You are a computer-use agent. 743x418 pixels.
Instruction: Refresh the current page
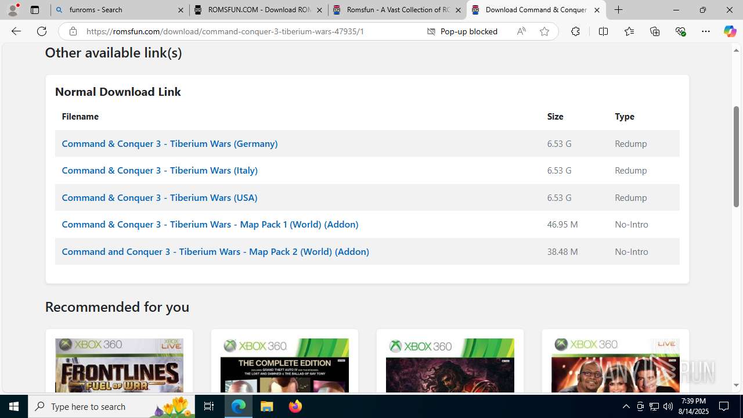(x=42, y=31)
